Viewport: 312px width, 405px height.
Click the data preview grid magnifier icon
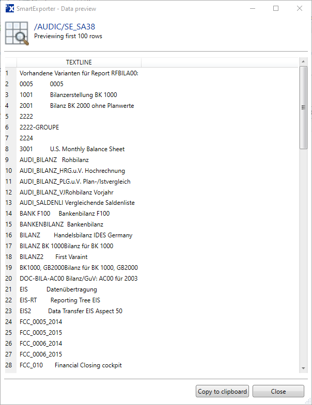point(17,34)
